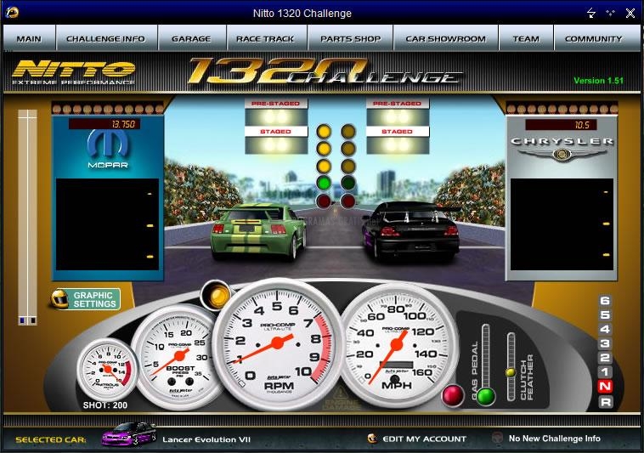Image resolution: width=644 pixels, height=453 pixels.
Task: Click right lane STAGED light
Action: (x=397, y=145)
